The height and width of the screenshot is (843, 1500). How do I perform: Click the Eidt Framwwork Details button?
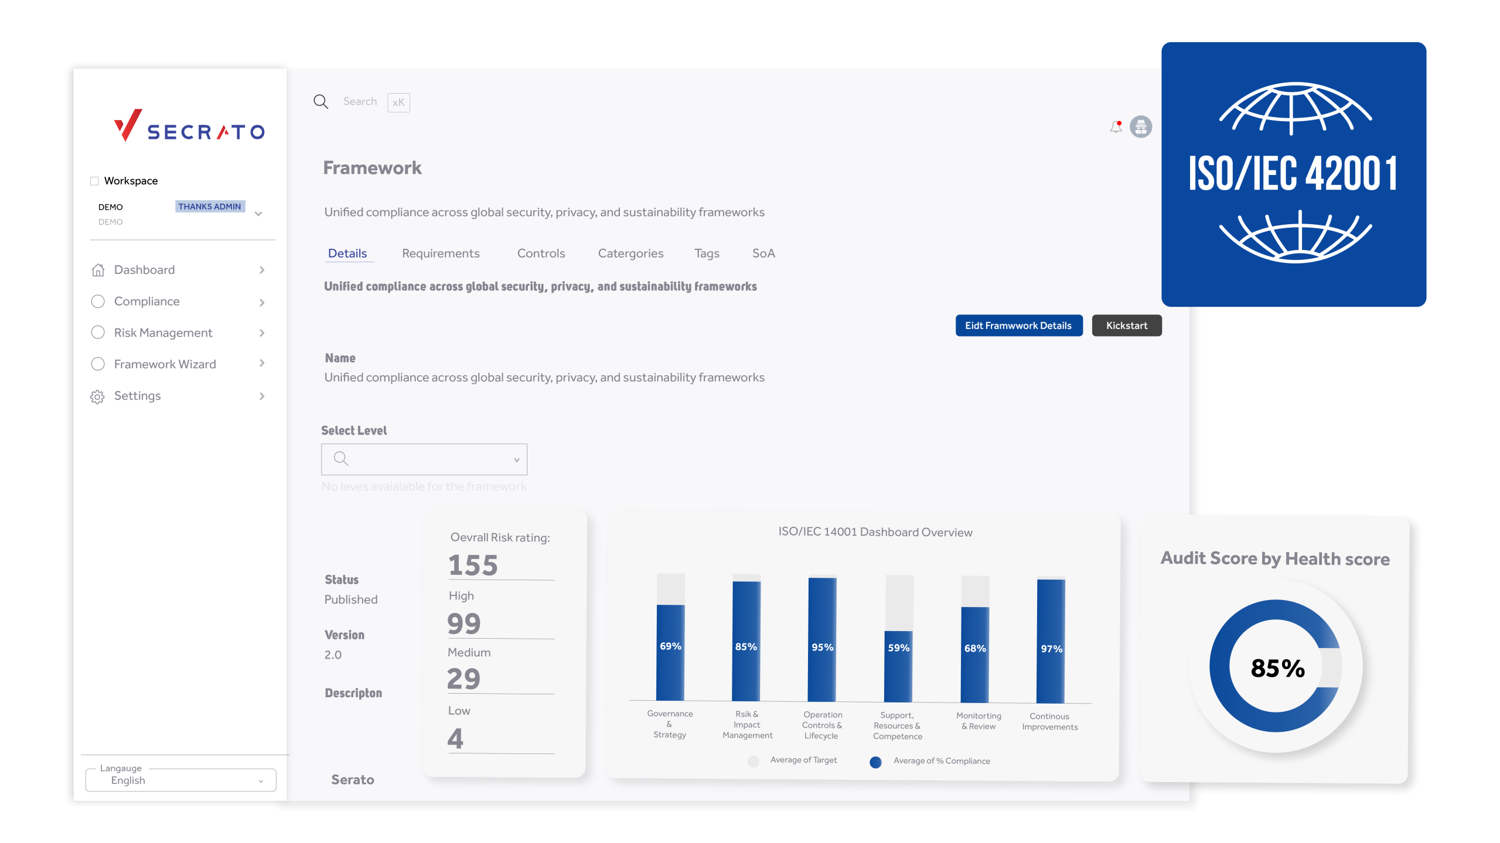1018,325
